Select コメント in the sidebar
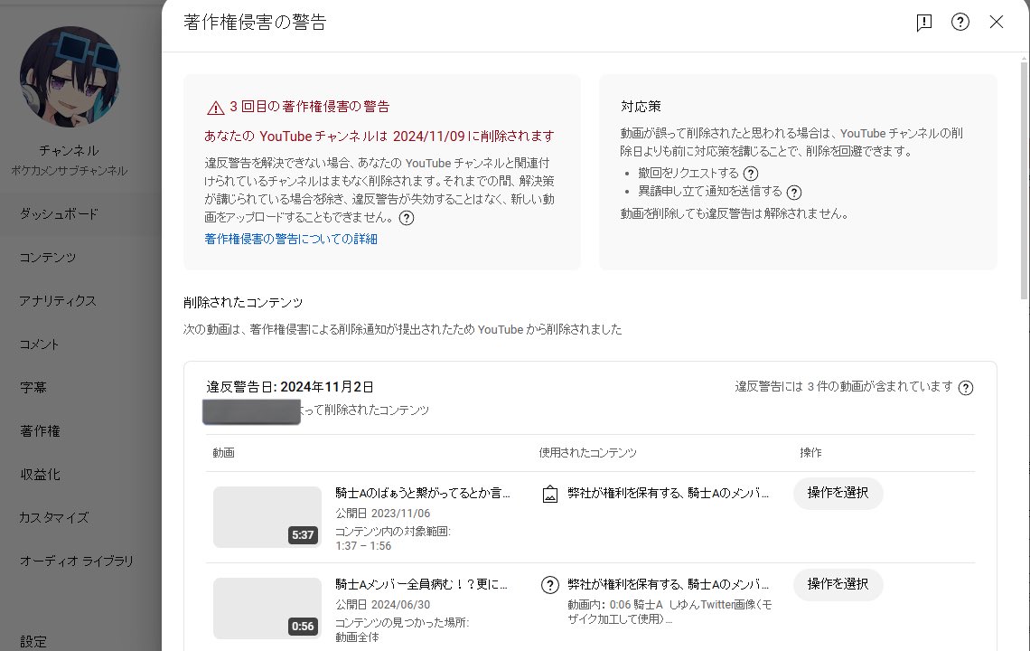The image size is (1030, 651). tap(40, 344)
